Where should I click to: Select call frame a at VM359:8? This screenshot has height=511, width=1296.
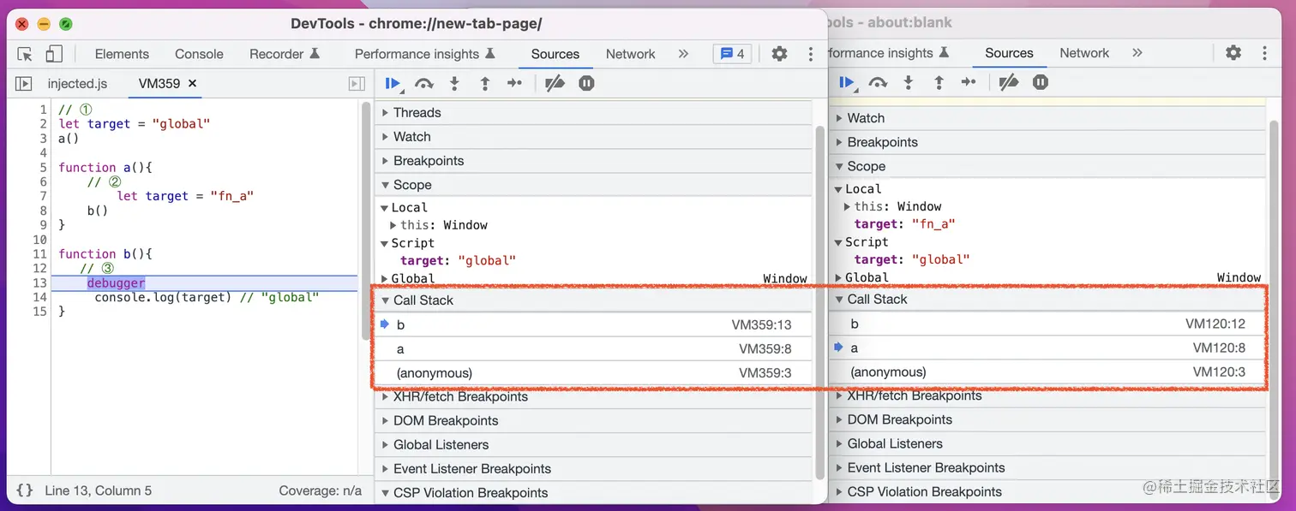click(593, 348)
